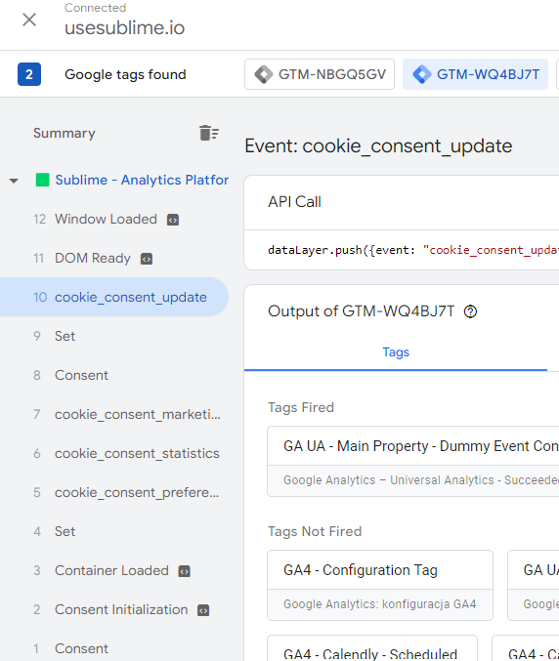Viewport: 559px width, 661px height.
Task: Select event 6 cookie_consent_statistics
Action: coord(114,453)
